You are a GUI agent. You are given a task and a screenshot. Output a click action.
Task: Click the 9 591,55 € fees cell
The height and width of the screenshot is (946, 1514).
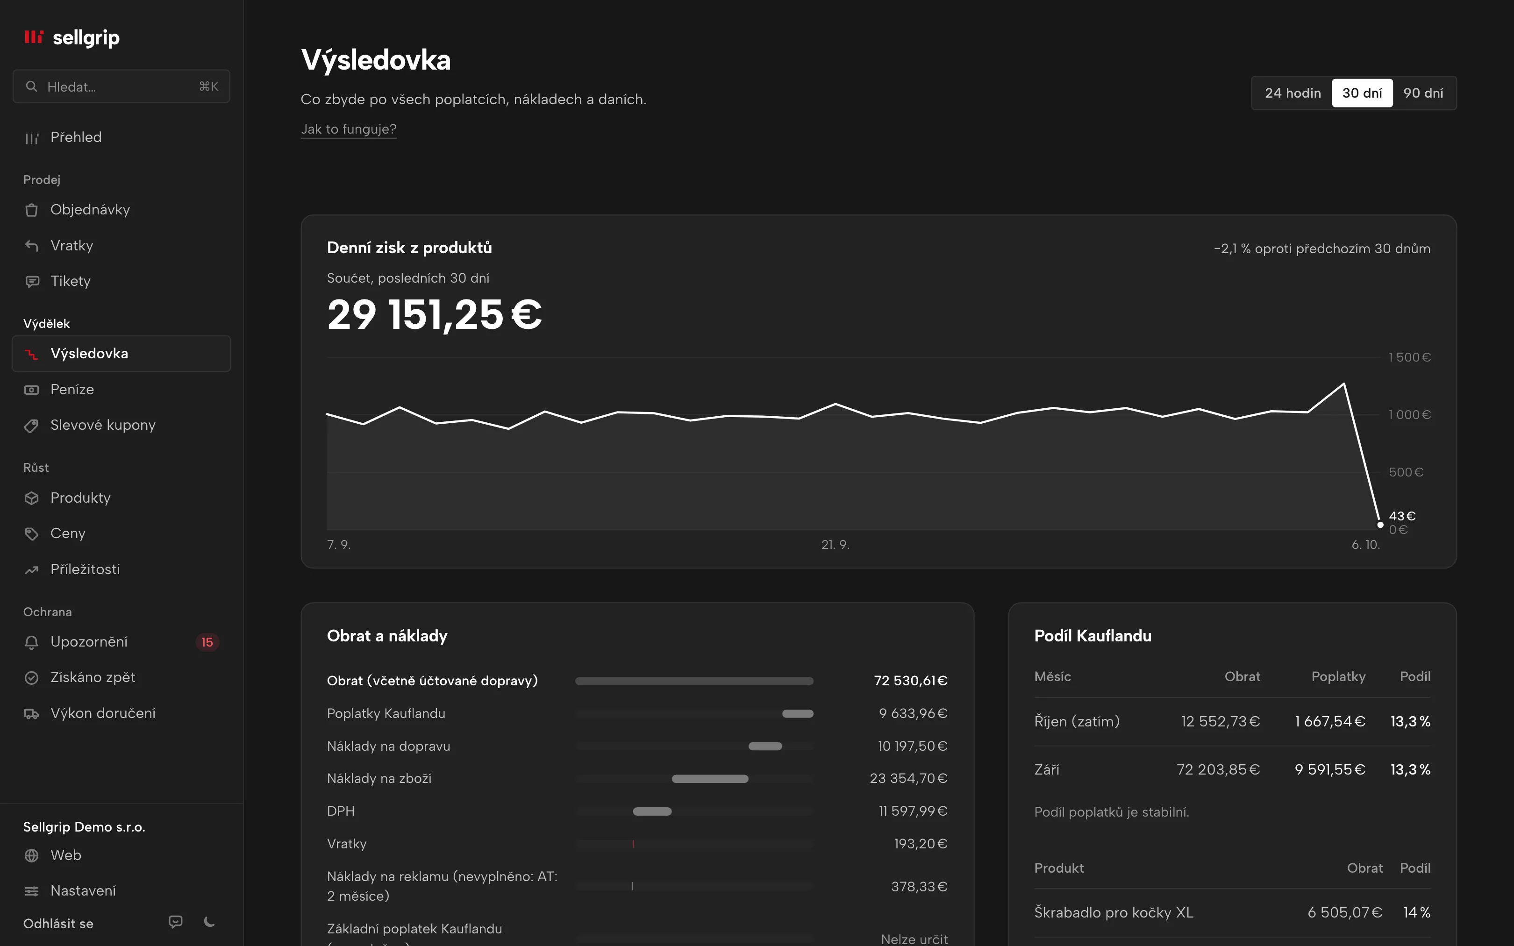[x=1330, y=769]
